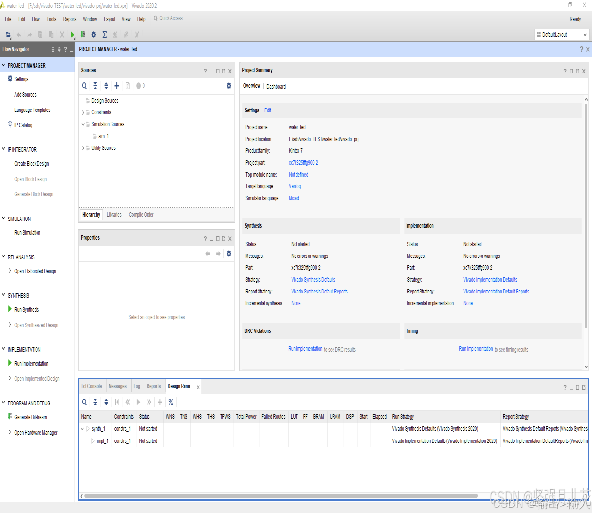Click Edit link next to Settings

point(268,110)
